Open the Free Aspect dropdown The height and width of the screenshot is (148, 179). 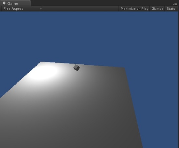click(x=22, y=9)
